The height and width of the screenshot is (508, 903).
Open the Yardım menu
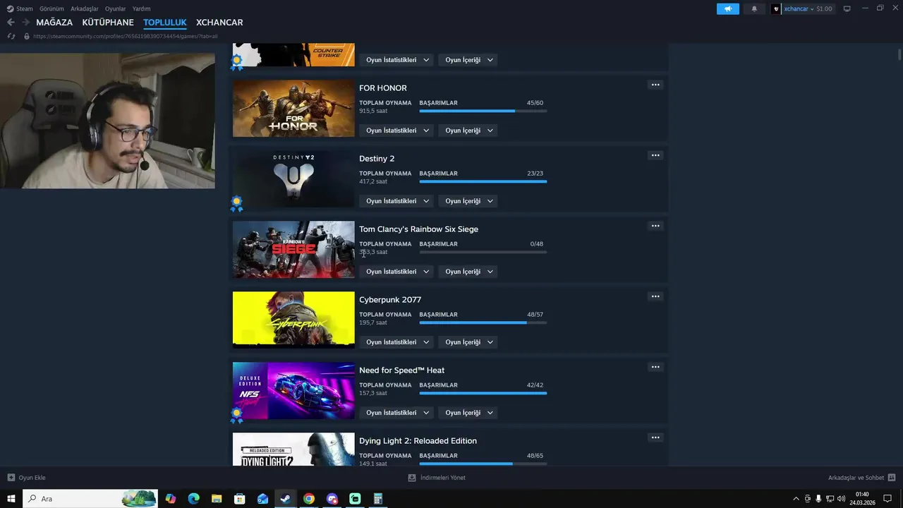(141, 8)
